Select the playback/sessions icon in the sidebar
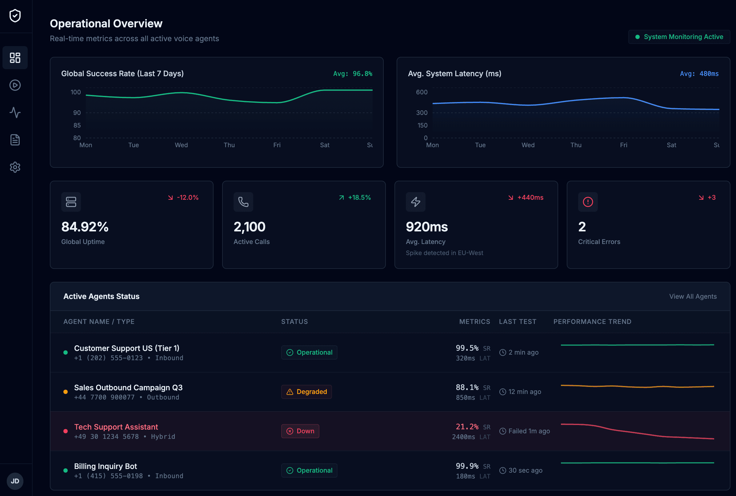The height and width of the screenshot is (496, 736). click(x=15, y=85)
